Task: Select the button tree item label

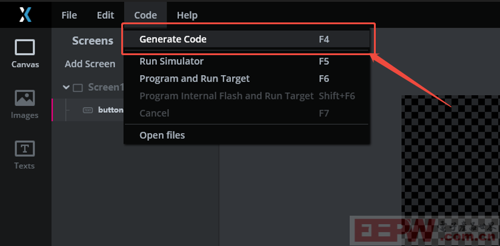Action: [x=111, y=110]
